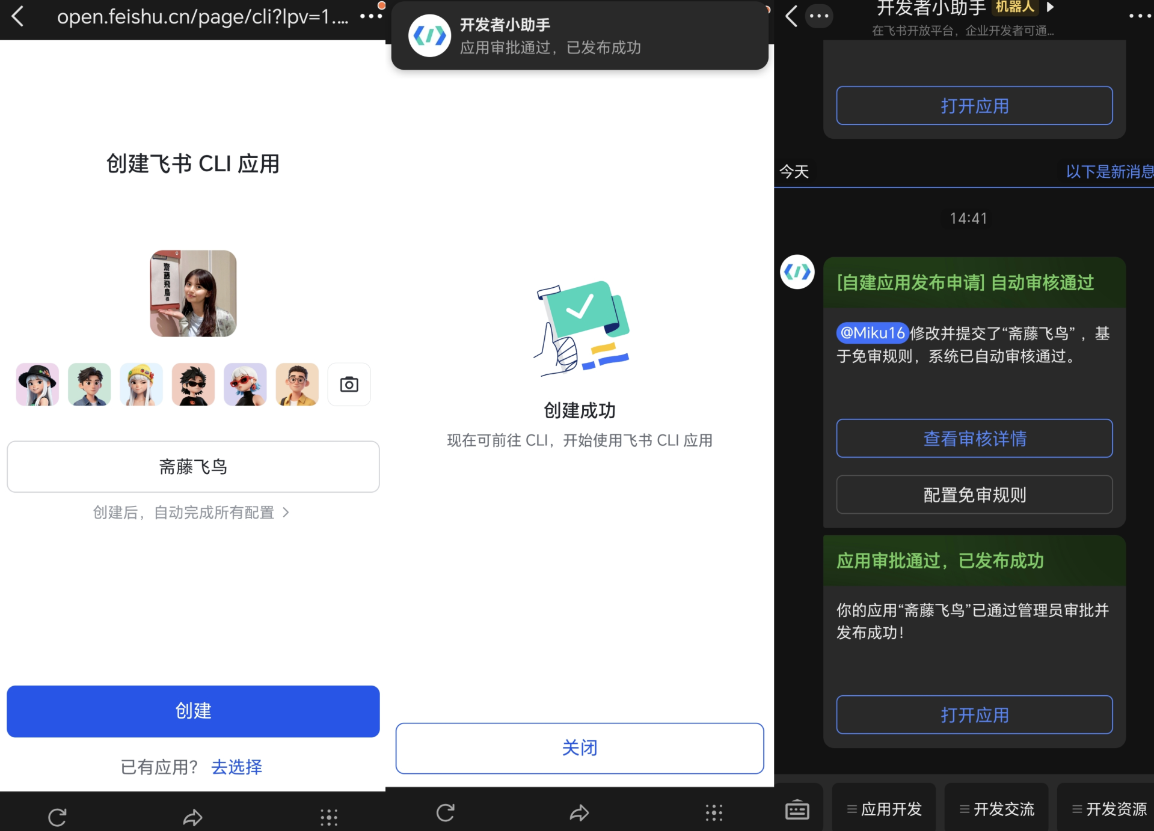Click the 14:41 timestamp in chat
The width and height of the screenshot is (1154, 831).
[968, 218]
